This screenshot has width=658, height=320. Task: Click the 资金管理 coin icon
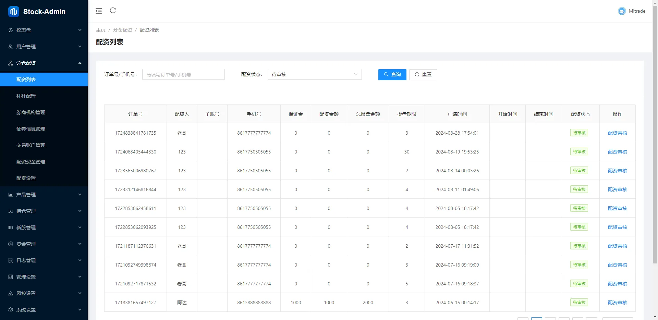point(11,244)
